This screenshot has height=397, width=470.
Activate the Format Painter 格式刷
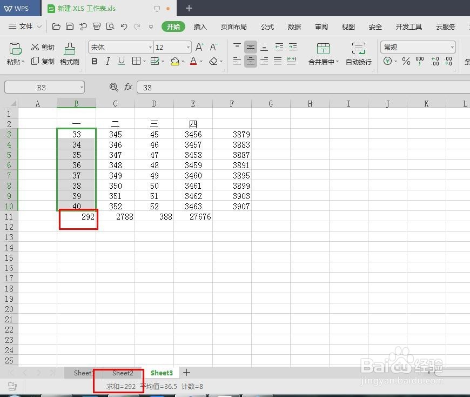coord(70,54)
